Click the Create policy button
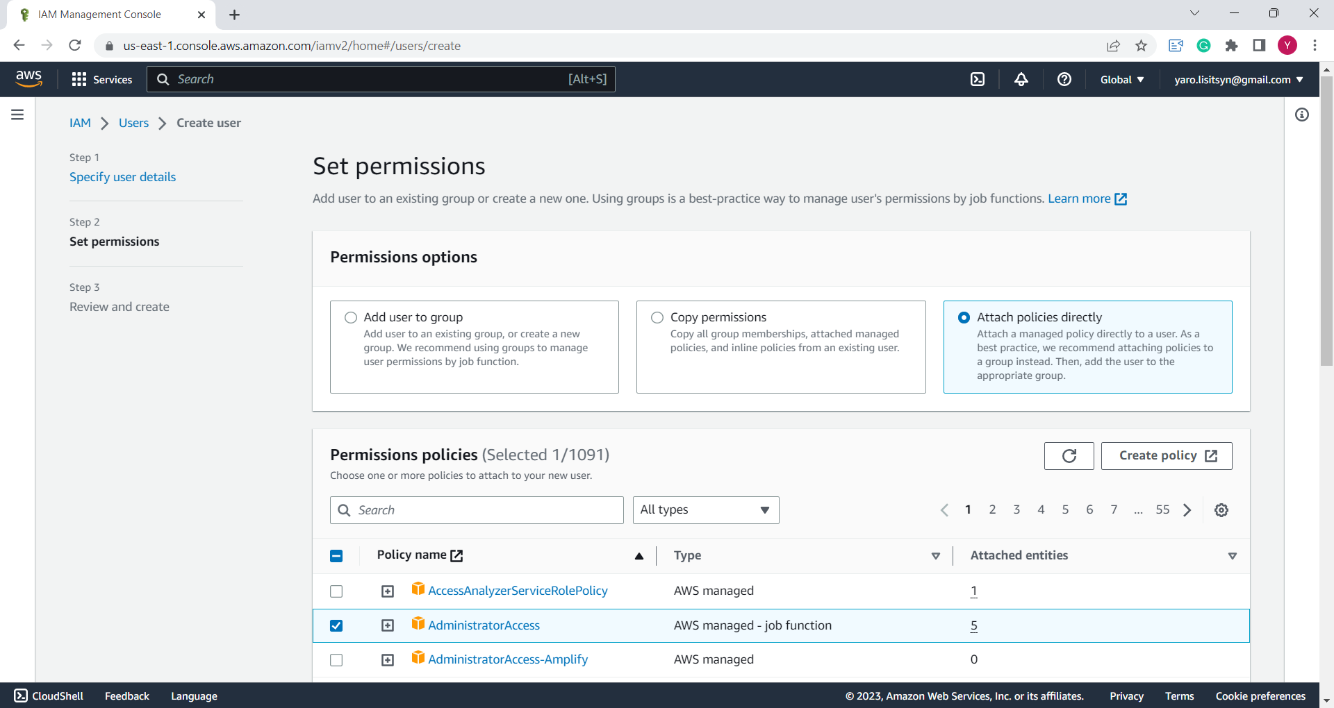This screenshot has width=1334, height=708. coord(1167,456)
